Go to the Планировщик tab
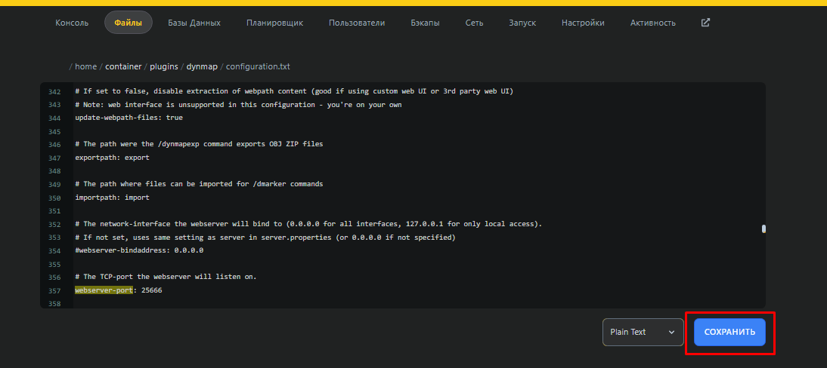Image resolution: width=827 pixels, height=368 pixels. pyautogui.click(x=274, y=23)
